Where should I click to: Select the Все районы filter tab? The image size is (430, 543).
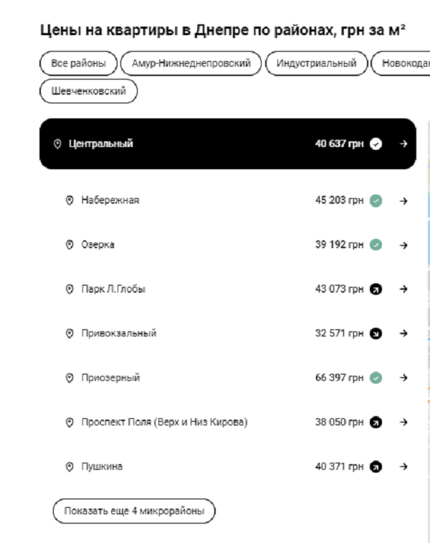coord(78,64)
